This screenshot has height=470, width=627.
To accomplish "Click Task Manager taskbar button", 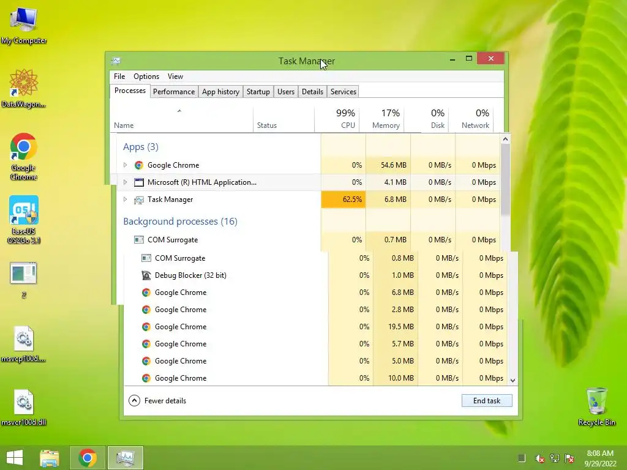I will point(126,458).
